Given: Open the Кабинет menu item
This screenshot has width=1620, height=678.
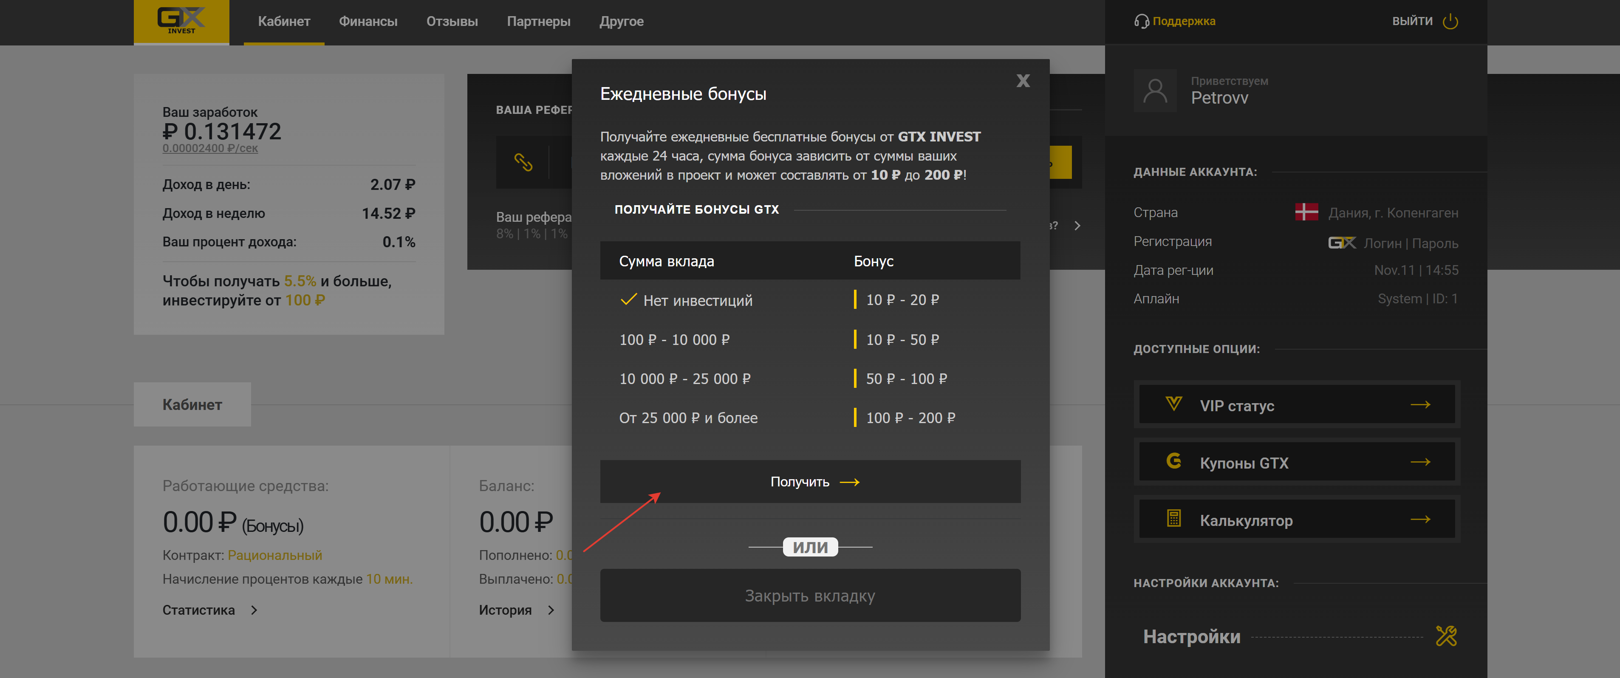Looking at the screenshot, I should point(284,21).
